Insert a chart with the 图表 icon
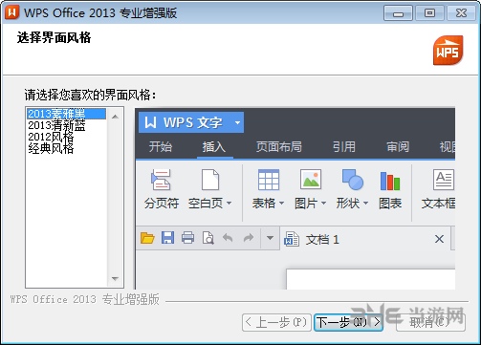This screenshot has width=481, height=345. (x=390, y=181)
